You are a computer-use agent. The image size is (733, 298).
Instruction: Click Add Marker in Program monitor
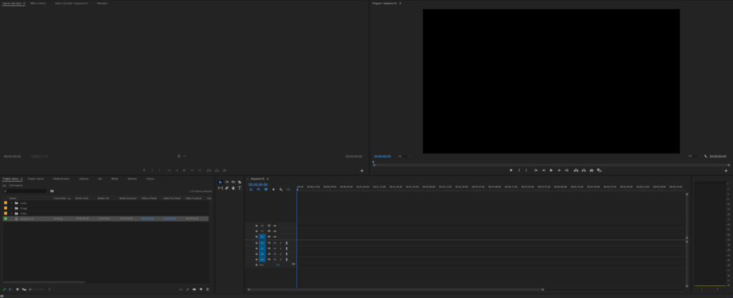[x=511, y=170]
